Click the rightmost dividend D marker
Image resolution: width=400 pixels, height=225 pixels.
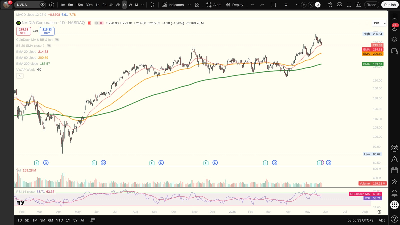pyautogui.click(x=328, y=163)
